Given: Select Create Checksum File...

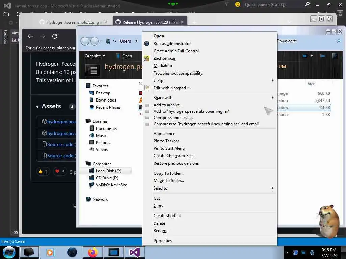Looking at the screenshot, I should click(x=174, y=156).
